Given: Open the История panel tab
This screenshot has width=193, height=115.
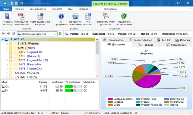Looking at the screenshot, I should (x=182, y=40).
